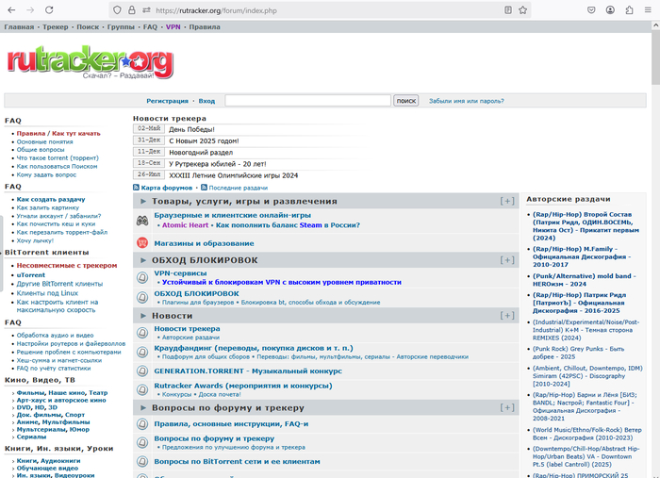This screenshot has height=478, width=660.
Task: View site security padlock info
Action: pyautogui.click(x=132, y=10)
